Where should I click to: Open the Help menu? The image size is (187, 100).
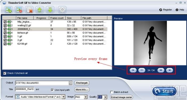pyautogui.click(x=180, y=10)
